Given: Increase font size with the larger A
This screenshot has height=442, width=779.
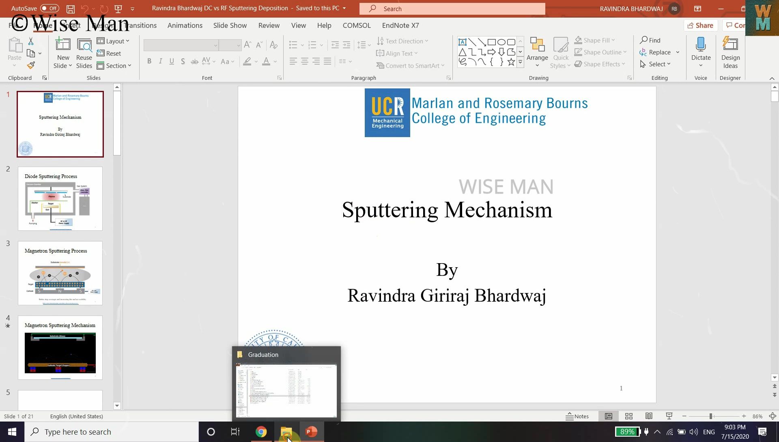Looking at the screenshot, I should [x=247, y=45].
